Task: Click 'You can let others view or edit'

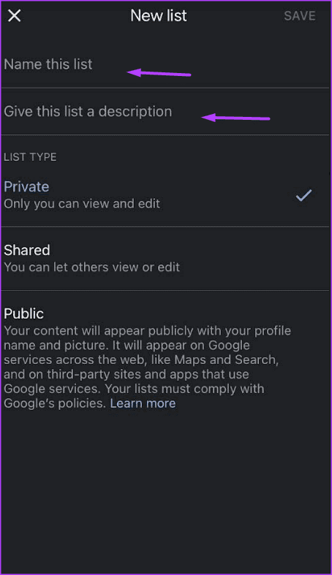Action: [x=91, y=267]
